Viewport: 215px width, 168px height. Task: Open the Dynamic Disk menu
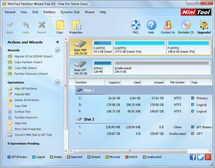[x=70, y=12]
